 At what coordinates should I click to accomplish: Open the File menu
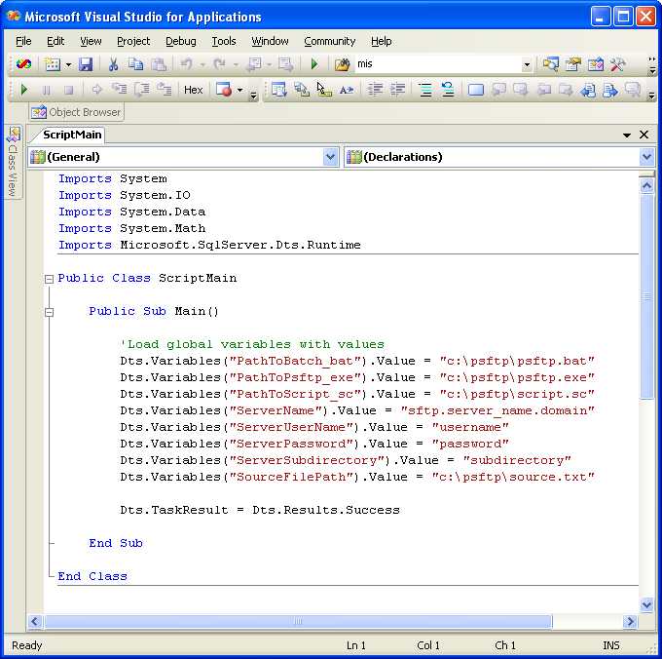(x=23, y=41)
